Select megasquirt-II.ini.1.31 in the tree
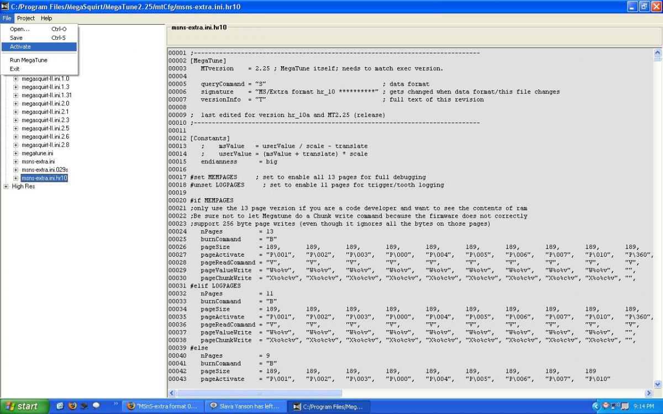663x414 pixels. (46, 95)
